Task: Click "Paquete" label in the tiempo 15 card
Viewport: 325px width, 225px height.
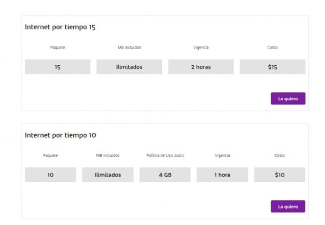Action: (x=57, y=48)
